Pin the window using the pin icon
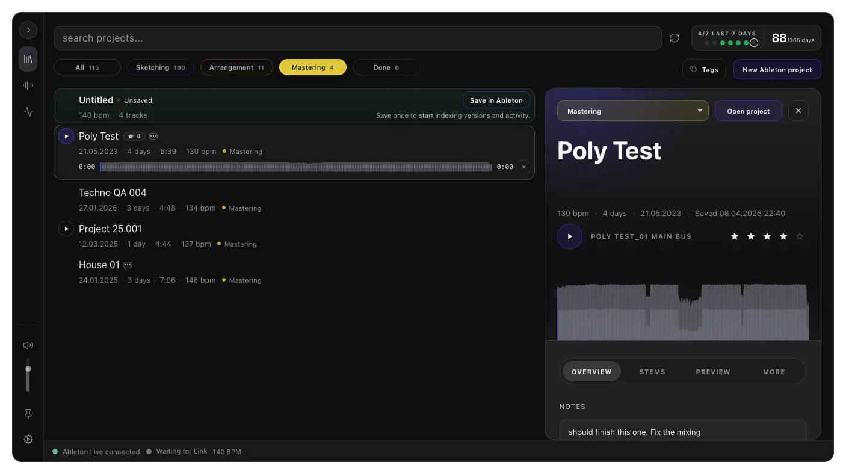Viewport: 846px width, 474px height. point(28,414)
